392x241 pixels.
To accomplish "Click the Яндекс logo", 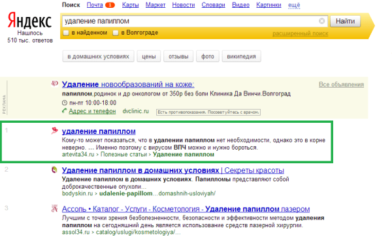I will tap(29, 20).
